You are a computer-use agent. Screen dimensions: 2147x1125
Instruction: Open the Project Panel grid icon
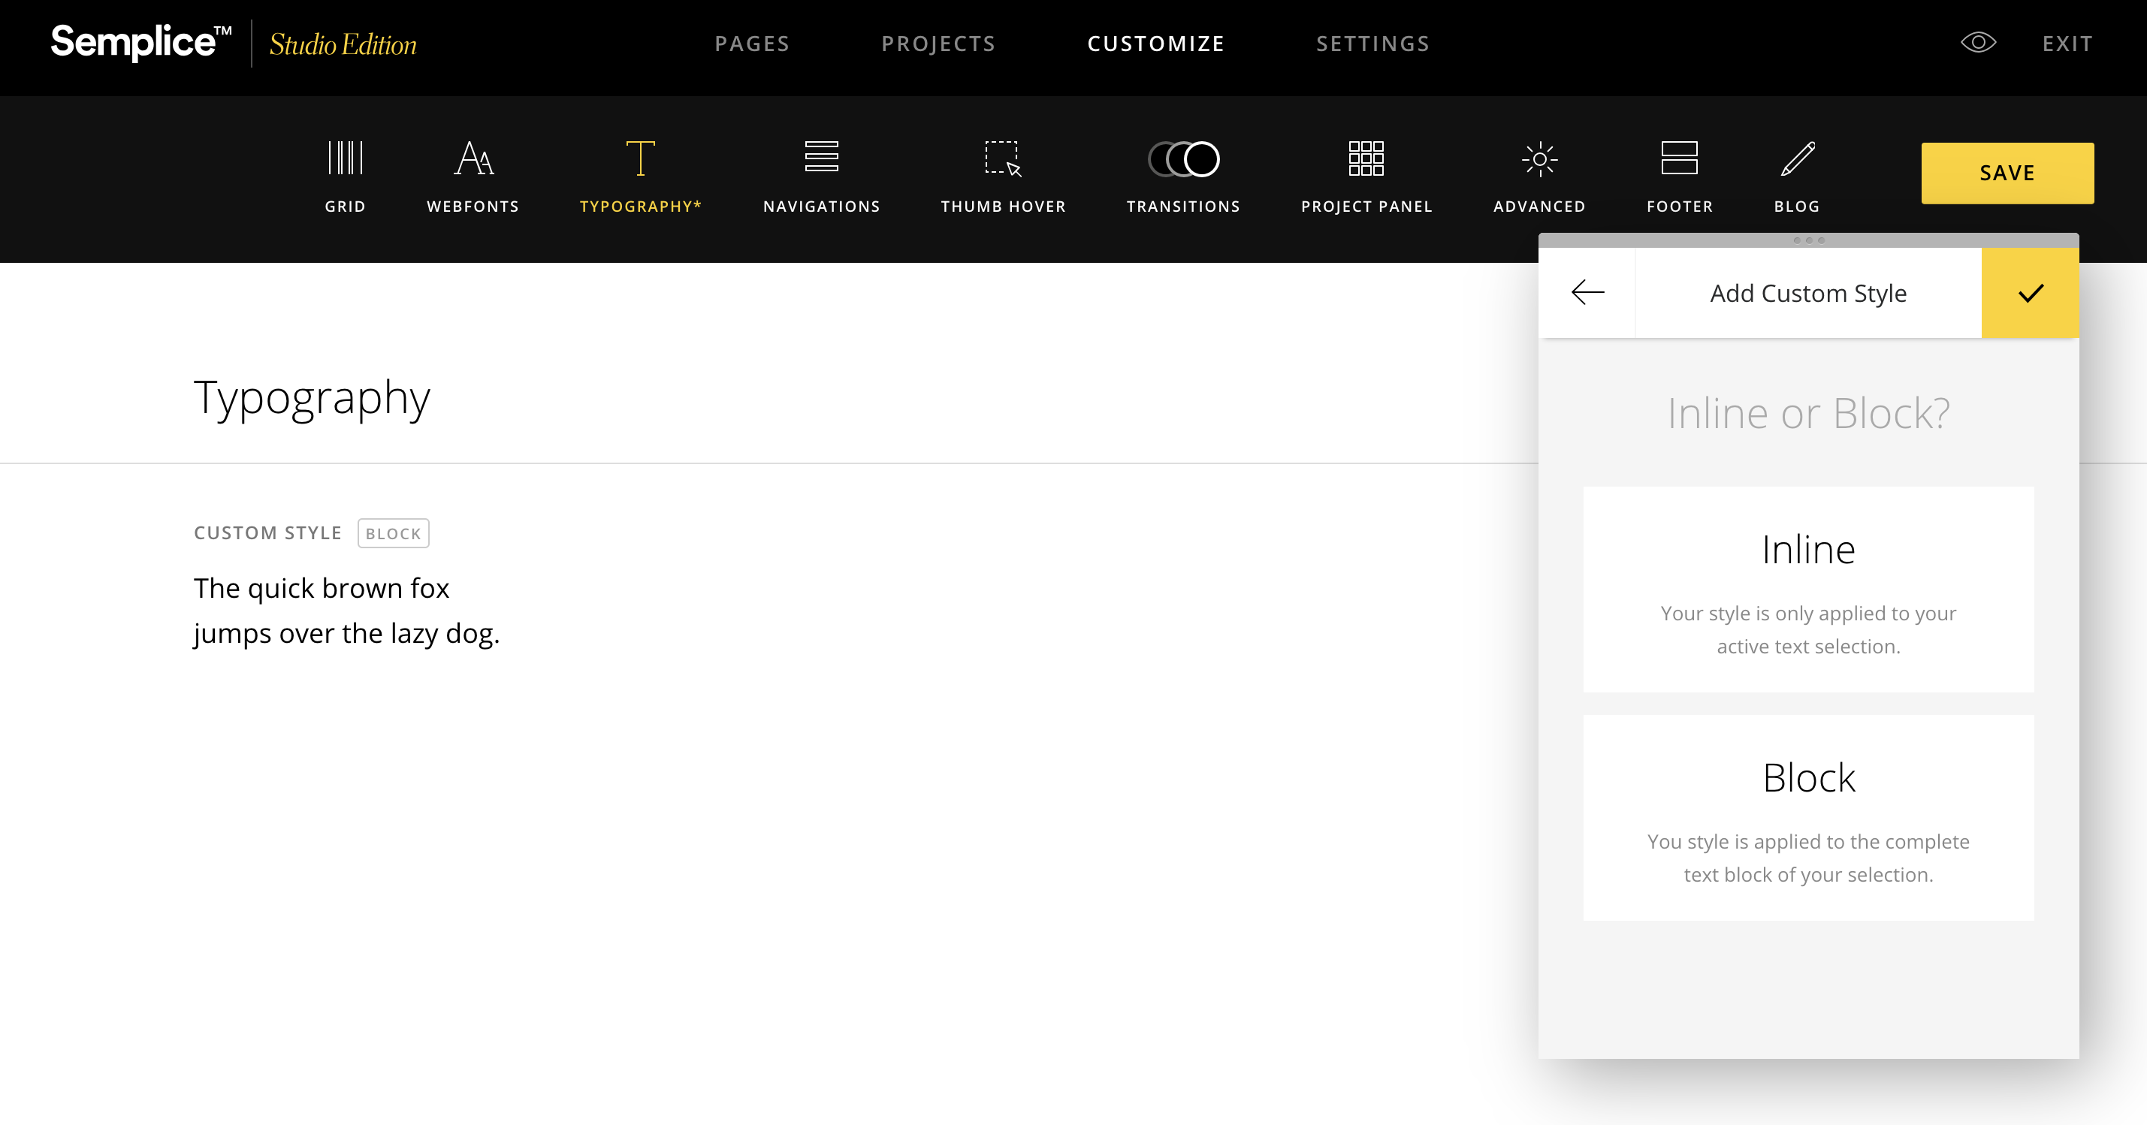coord(1366,158)
